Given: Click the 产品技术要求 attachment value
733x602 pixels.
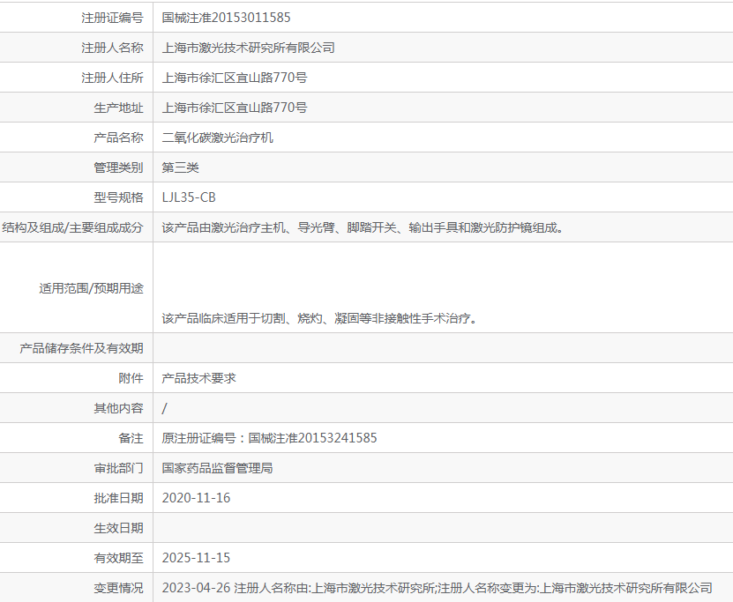Looking at the screenshot, I should pyautogui.click(x=198, y=378).
